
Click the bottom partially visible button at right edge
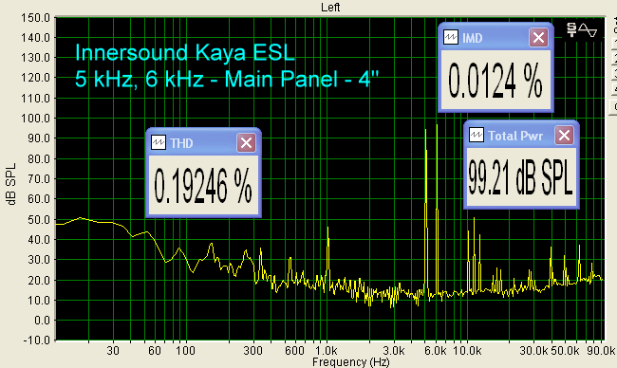point(614,106)
